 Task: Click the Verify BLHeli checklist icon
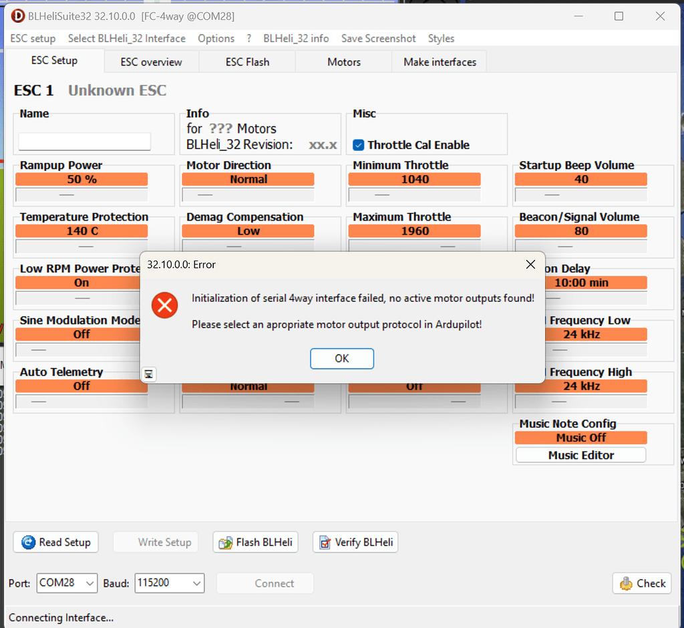325,542
